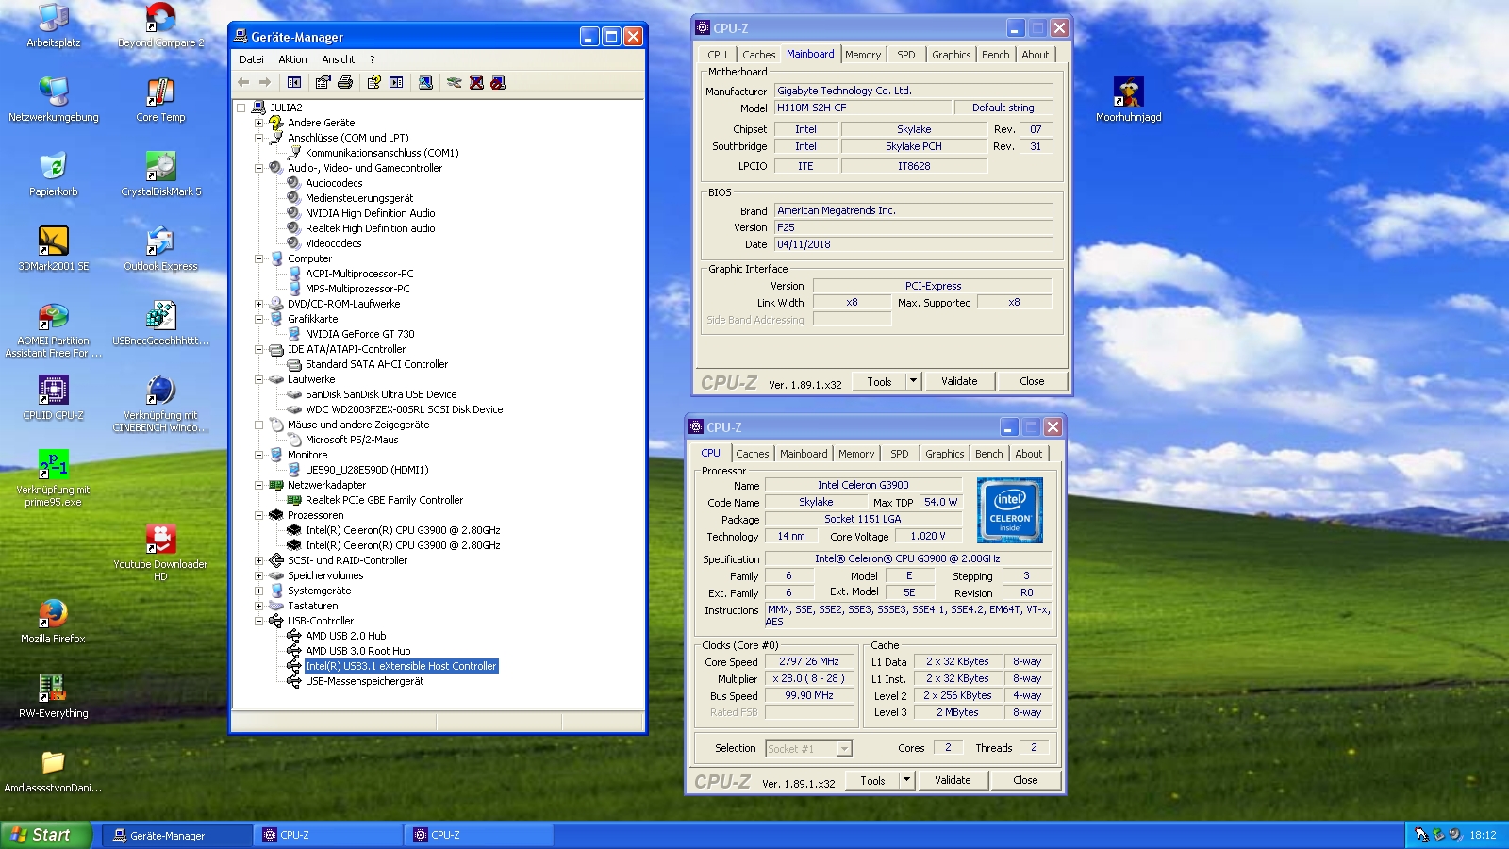Expand the Andere Geräte node
This screenshot has height=849, width=1509.
click(x=258, y=123)
